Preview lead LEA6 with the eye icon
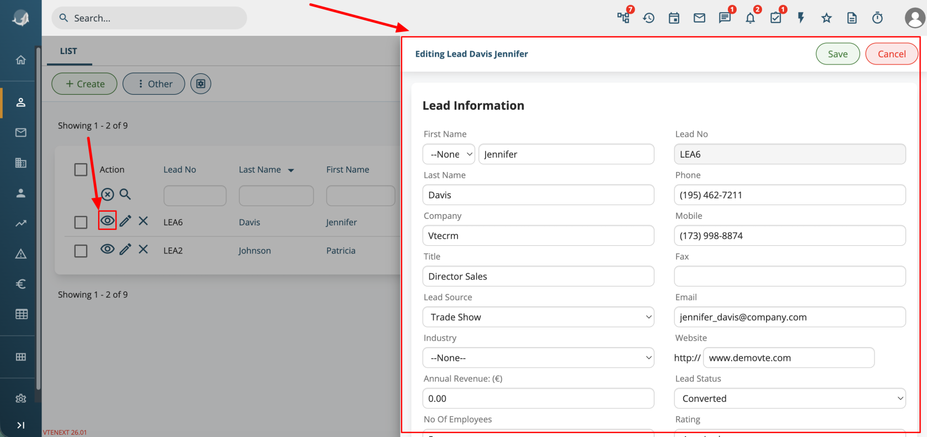 point(108,221)
